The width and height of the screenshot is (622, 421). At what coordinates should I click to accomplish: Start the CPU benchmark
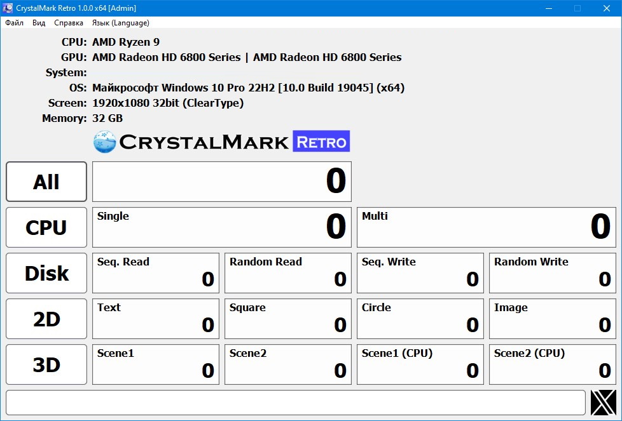point(46,227)
